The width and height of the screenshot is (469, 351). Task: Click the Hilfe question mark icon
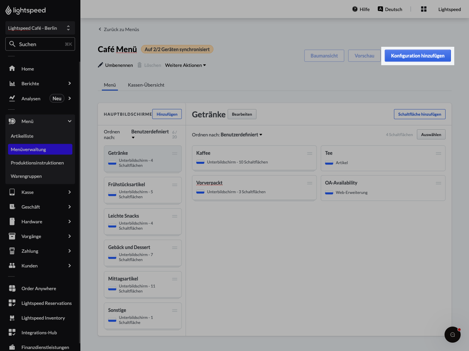355,9
